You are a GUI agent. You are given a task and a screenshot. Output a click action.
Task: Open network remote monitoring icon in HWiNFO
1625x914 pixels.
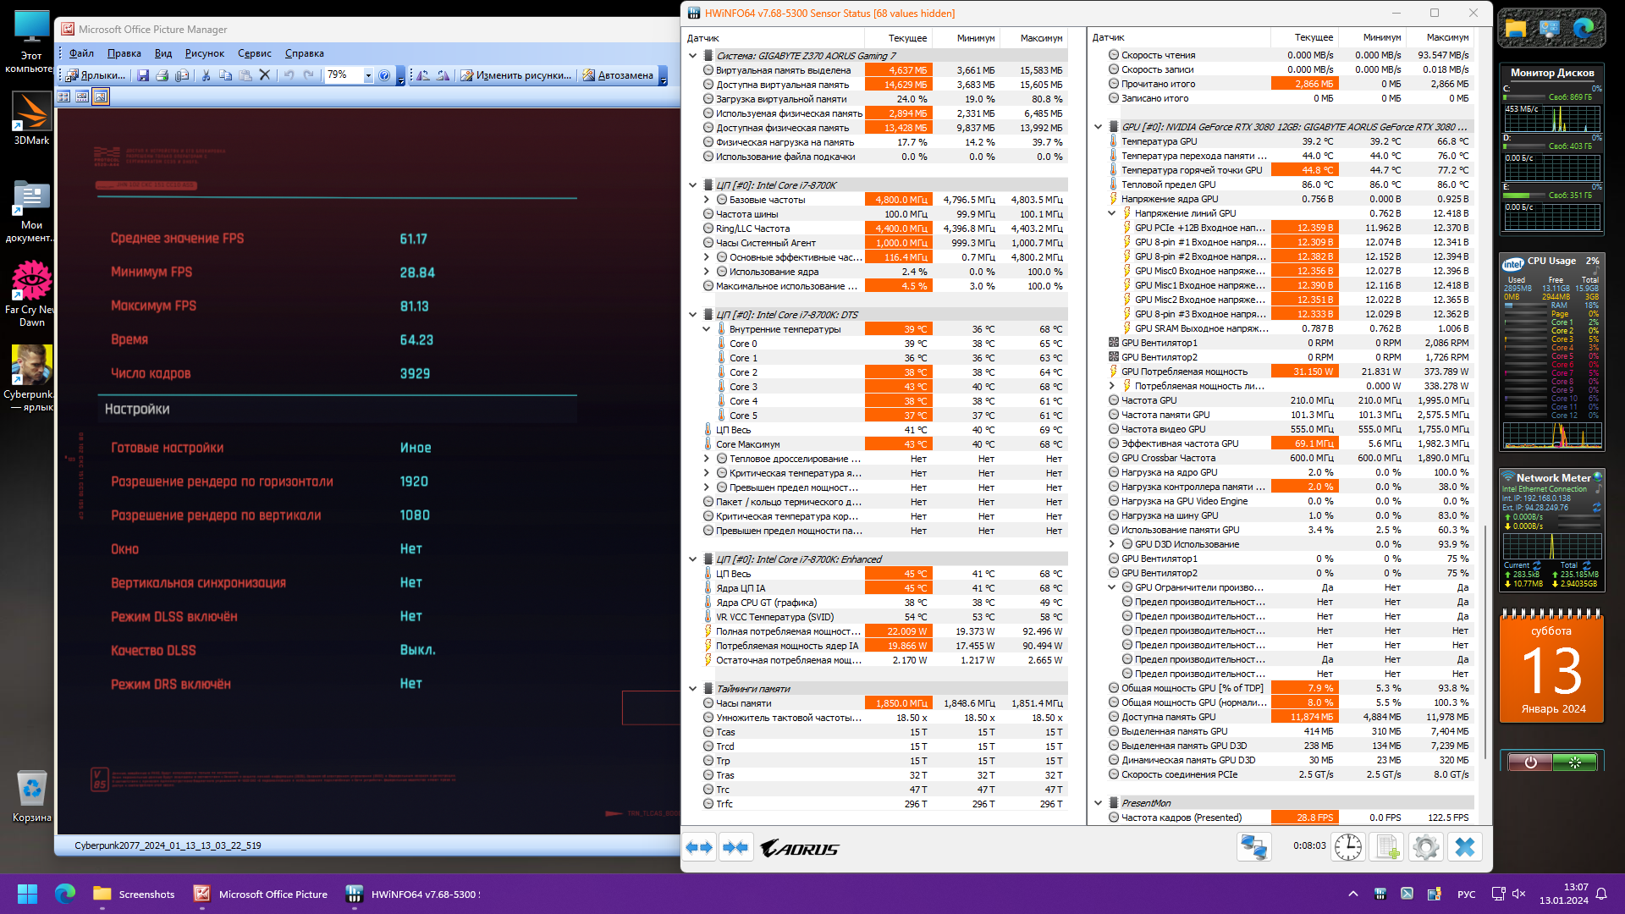[x=1253, y=847]
